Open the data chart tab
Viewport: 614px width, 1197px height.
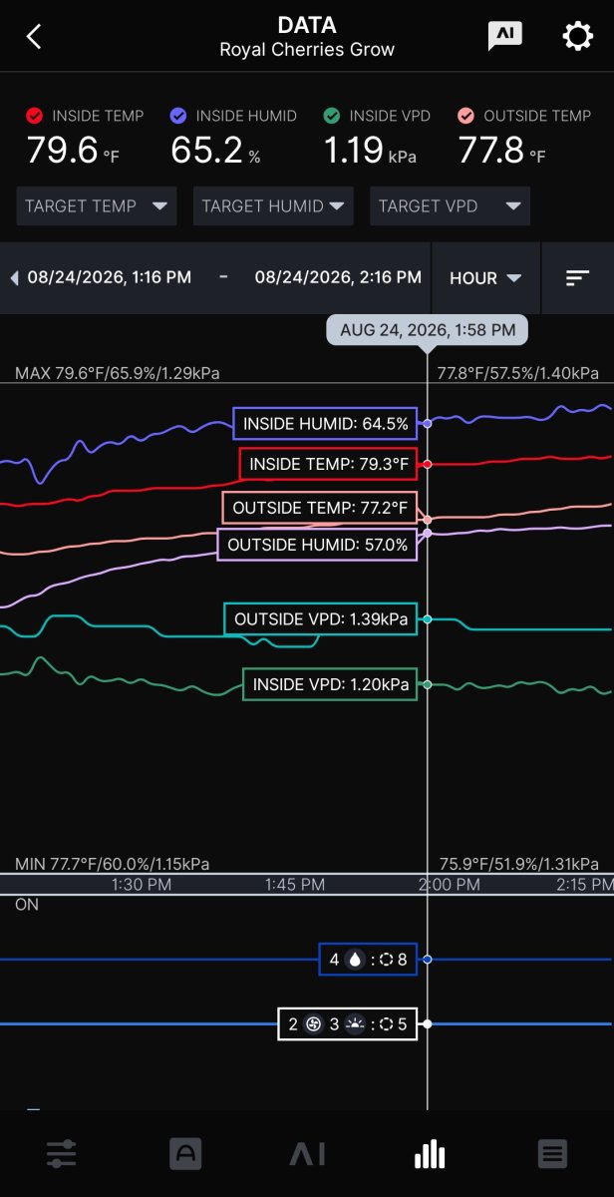click(x=430, y=1154)
